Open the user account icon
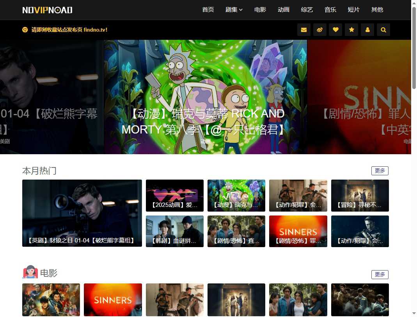Viewport: 417px width, 317px height. tap(367, 30)
